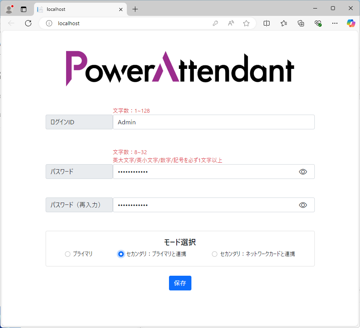Open Browser essentials heart icon
Image resolution: width=360 pixels, height=328 pixels.
tap(318, 23)
